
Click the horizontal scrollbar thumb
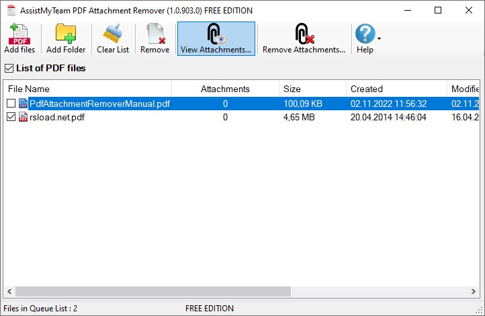click(153, 291)
